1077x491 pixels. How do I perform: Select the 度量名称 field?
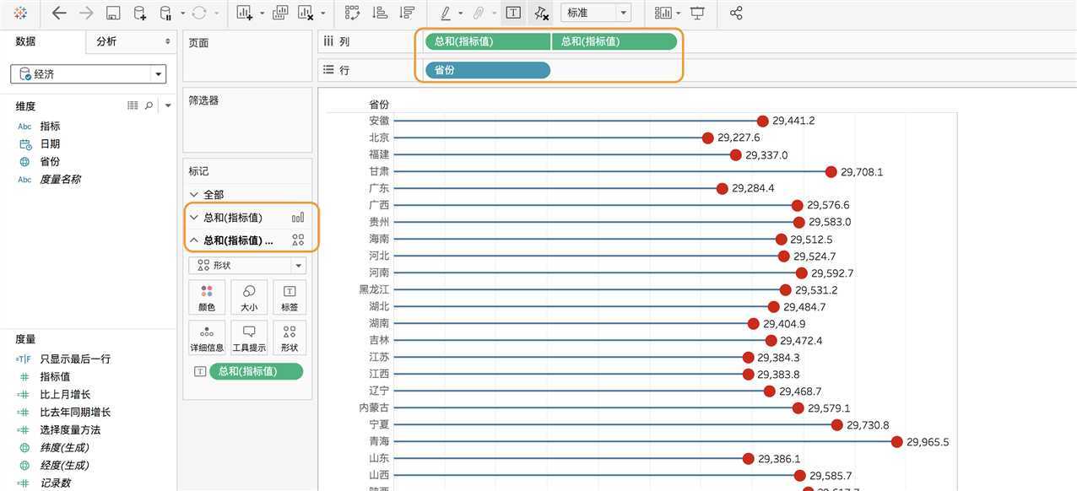coord(60,180)
